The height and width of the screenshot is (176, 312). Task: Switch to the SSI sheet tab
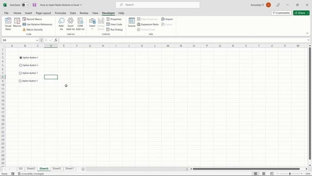click(x=20, y=169)
